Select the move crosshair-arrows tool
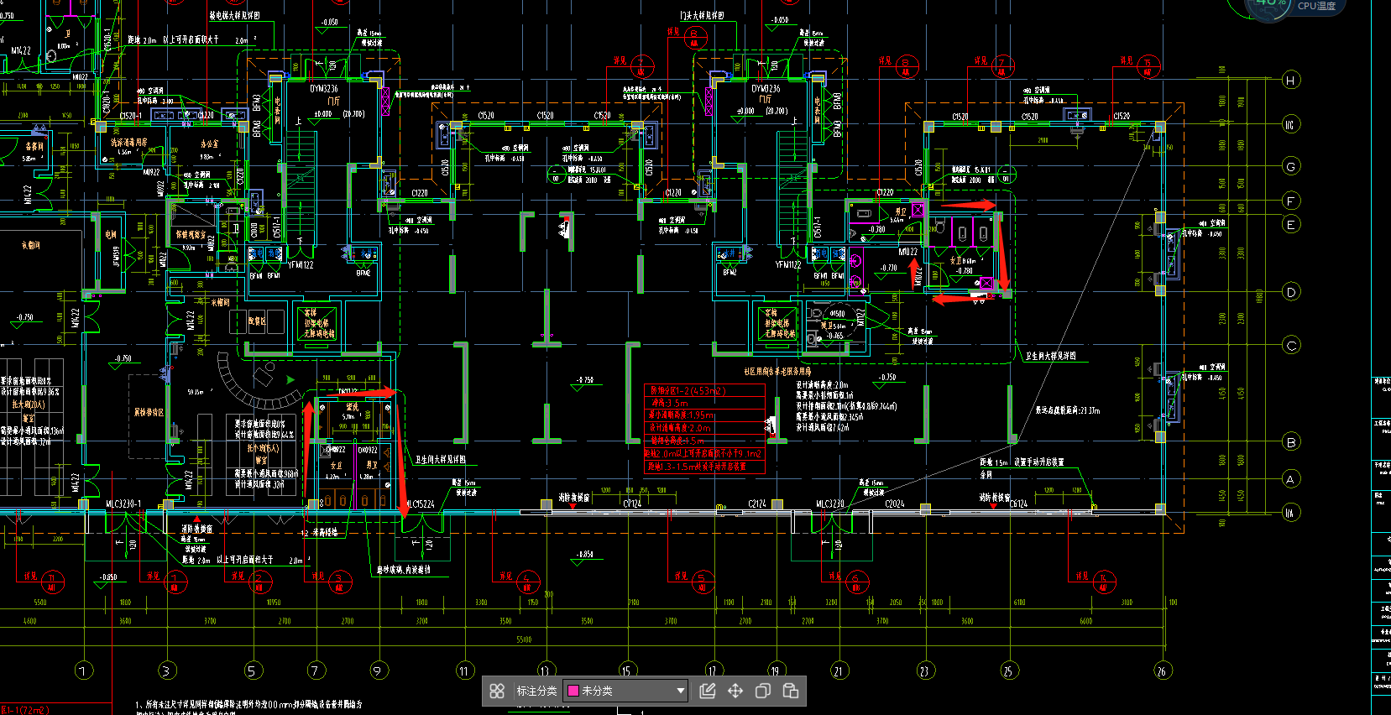Image resolution: width=1391 pixels, height=715 pixels. point(735,691)
